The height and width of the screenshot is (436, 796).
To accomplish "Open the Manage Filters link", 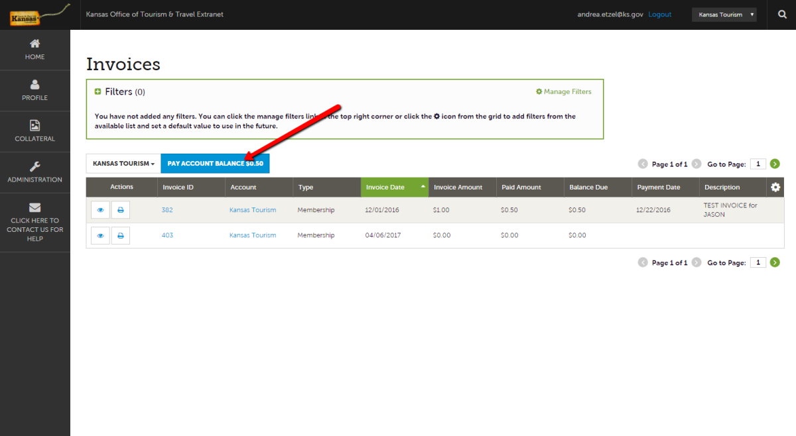I will point(564,91).
